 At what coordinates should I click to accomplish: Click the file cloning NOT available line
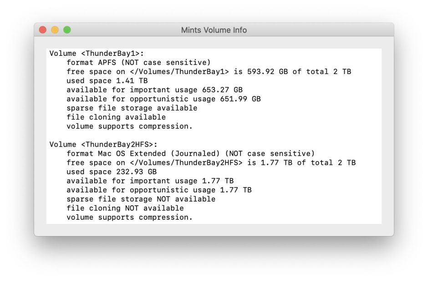(125, 208)
